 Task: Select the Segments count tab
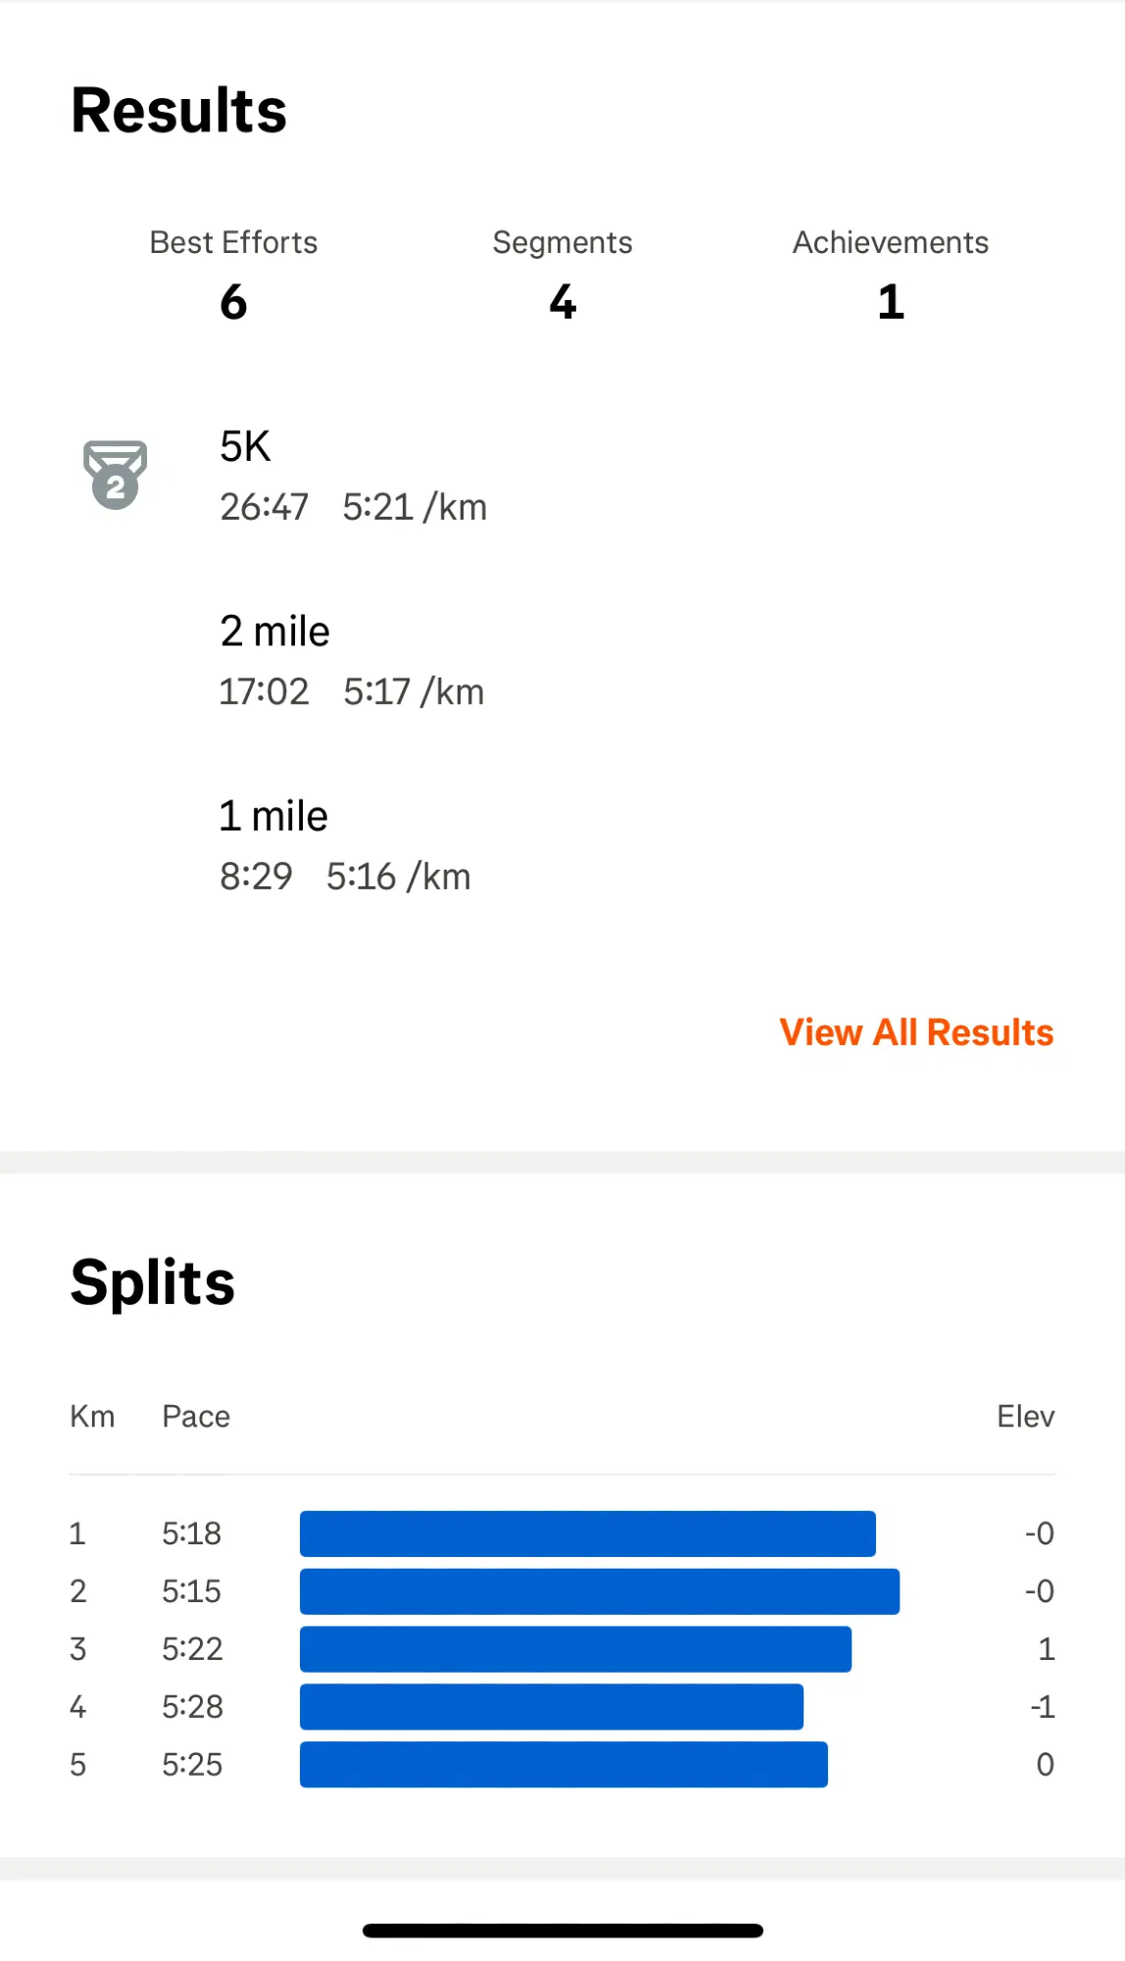(562, 276)
